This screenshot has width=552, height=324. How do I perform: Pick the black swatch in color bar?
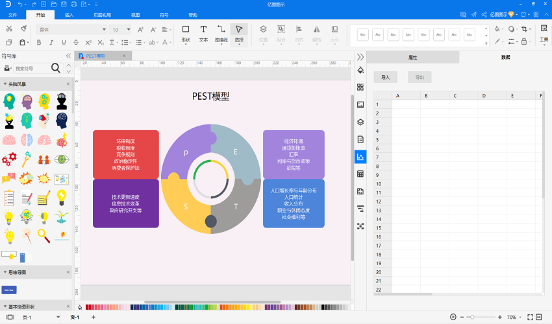pos(323,307)
